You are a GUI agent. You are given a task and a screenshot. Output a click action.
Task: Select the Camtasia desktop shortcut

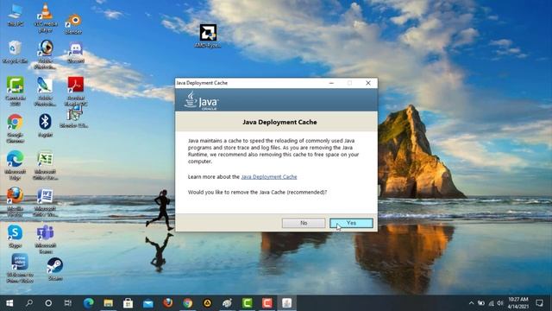(x=16, y=91)
